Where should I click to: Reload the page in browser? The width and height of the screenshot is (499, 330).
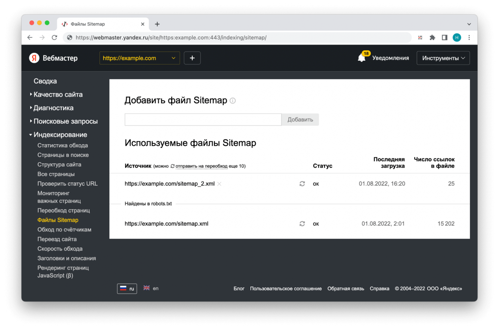54,38
